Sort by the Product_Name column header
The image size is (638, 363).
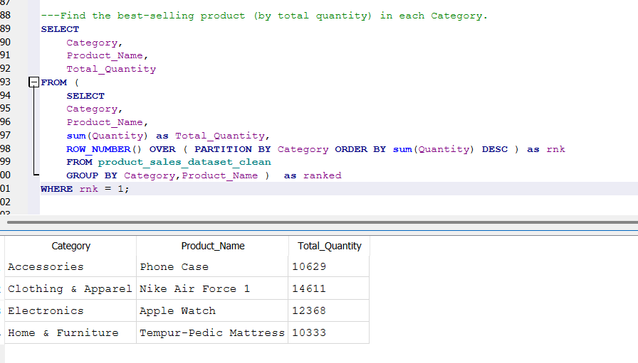point(213,246)
